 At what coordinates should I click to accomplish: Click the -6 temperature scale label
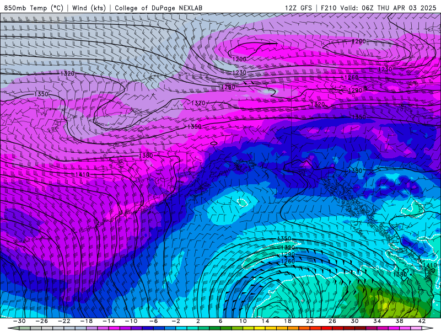pyautogui.click(x=154, y=321)
